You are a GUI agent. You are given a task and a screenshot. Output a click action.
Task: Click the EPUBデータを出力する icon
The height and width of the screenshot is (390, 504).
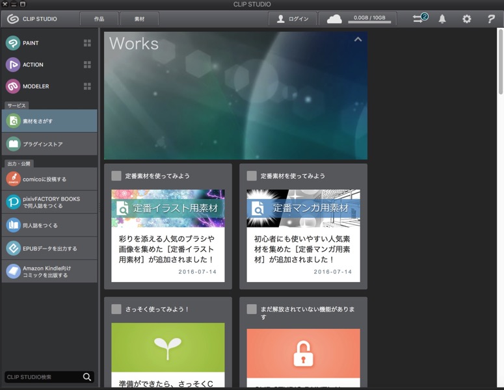click(13, 248)
